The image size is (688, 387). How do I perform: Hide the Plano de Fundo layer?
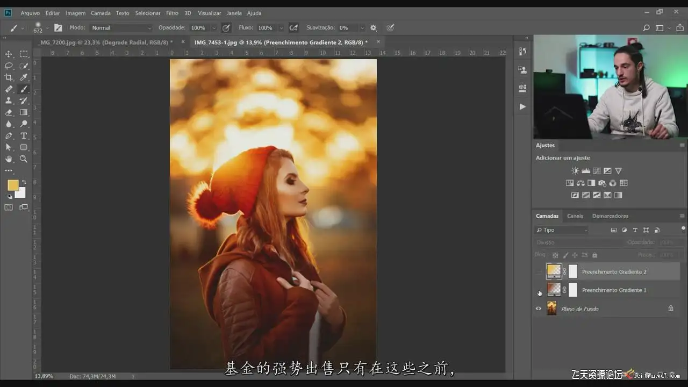539,309
